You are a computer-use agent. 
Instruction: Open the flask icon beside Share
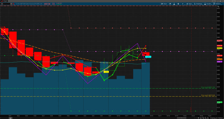coord(174,4)
